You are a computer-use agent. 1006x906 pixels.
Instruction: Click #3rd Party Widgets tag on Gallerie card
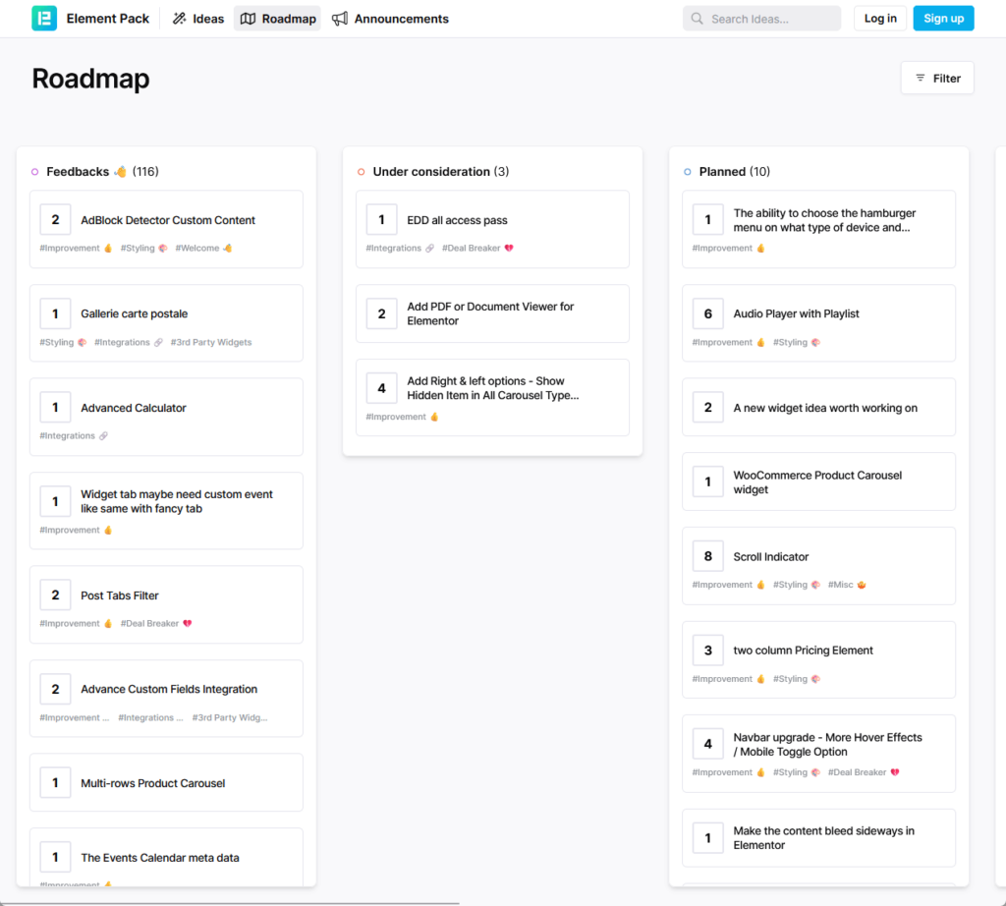[x=211, y=343]
